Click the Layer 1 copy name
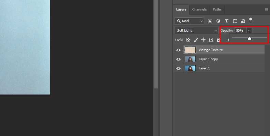Image resolution: width=270 pixels, height=136 pixels. (208, 59)
